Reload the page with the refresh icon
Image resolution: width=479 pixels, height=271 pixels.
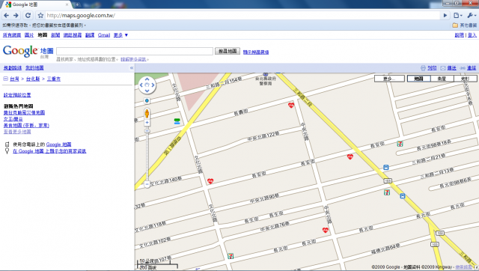point(28,15)
